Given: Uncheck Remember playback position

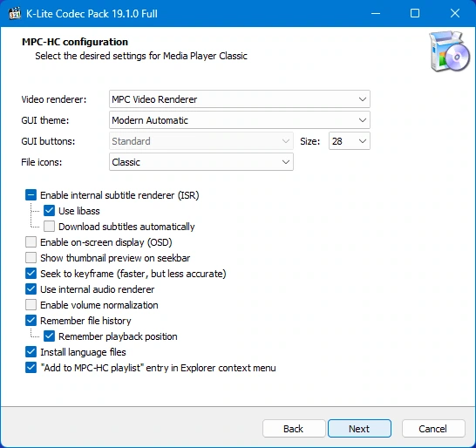Looking at the screenshot, I should [49, 336].
